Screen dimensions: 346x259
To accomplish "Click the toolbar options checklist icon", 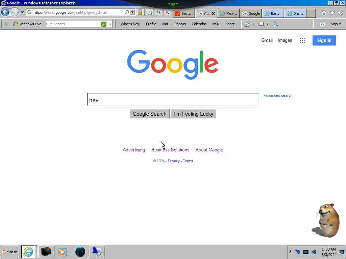I will 322,24.
